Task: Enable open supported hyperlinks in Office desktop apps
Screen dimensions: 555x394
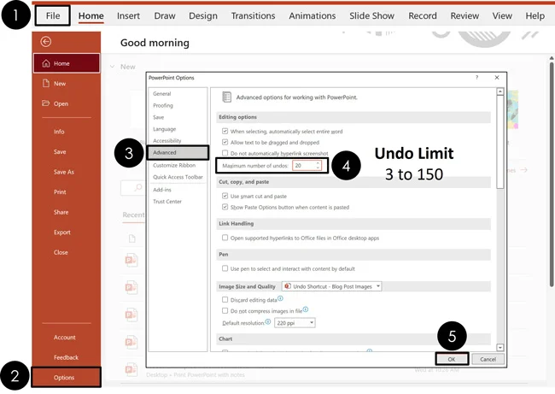Action: click(x=225, y=238)
